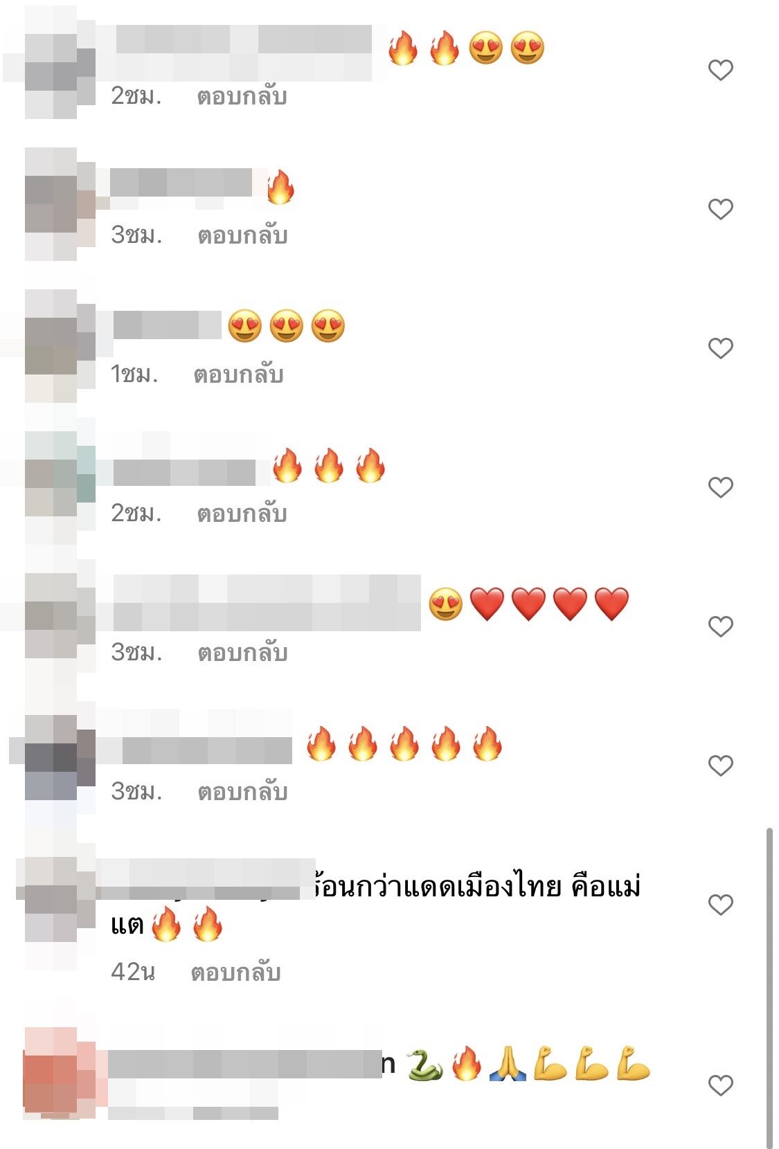The height and width of the screenshot is (1149, 779).
Task: Reply to the 42-minute-old Thai comment
Action: (235, 972)
